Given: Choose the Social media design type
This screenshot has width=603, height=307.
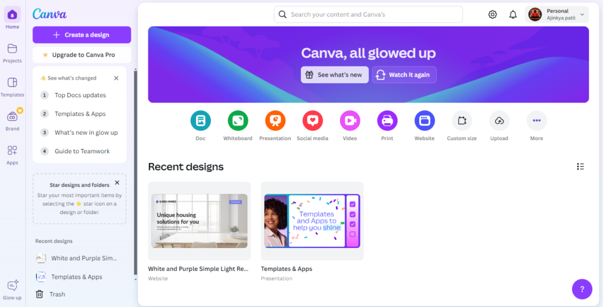Looking at the screenshot, I should coord(312,121).
